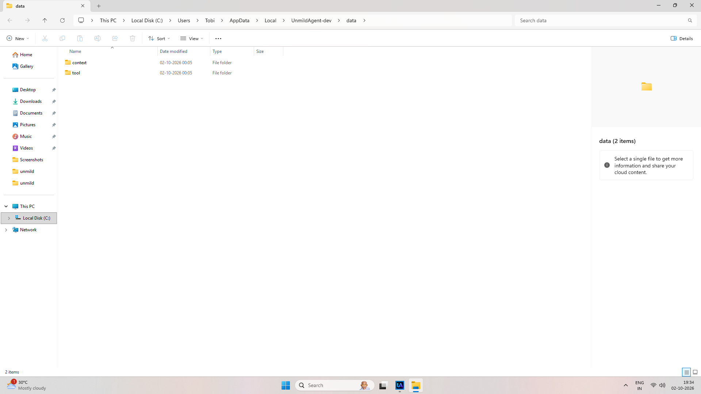Image resolution: width=701 pixels, height=394 pixels.
Task: Open the Sort dropdown menu
Action: pos(159,38)
